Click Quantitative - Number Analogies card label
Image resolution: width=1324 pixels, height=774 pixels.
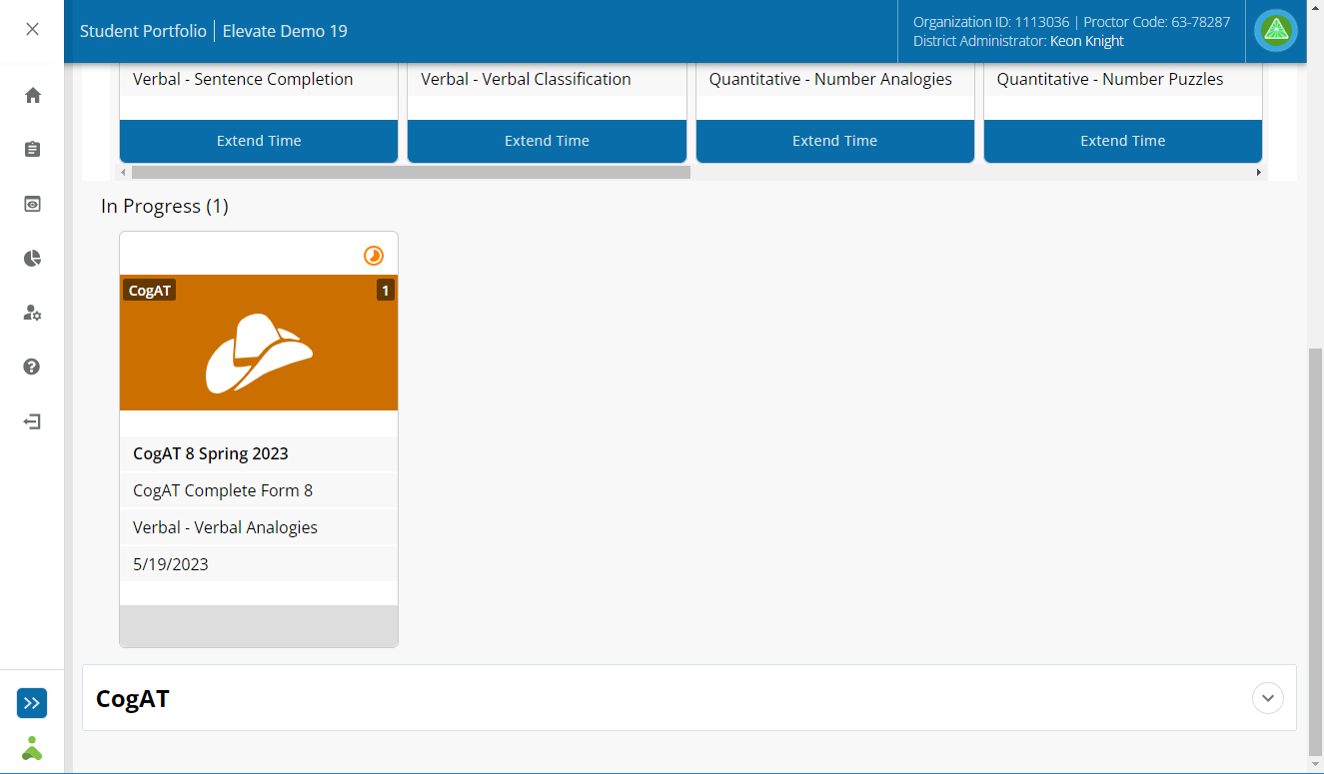[x=830, y=79]
